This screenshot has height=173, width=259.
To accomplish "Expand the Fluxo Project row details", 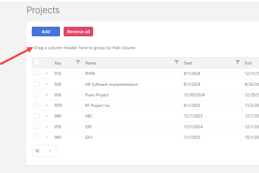I will 47,95.
